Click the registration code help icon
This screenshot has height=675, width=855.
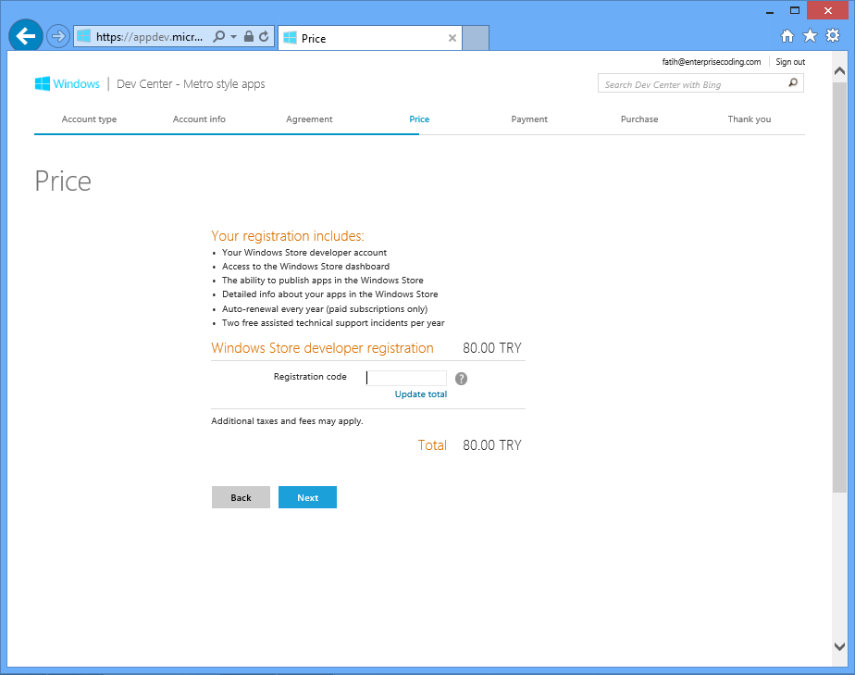point(462,379)
